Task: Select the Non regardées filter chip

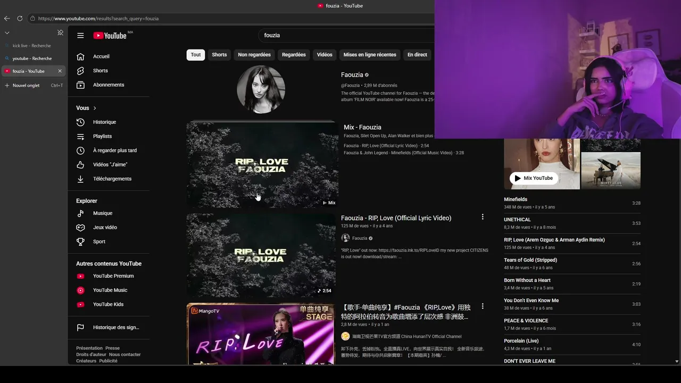Action: coord(254,55)
